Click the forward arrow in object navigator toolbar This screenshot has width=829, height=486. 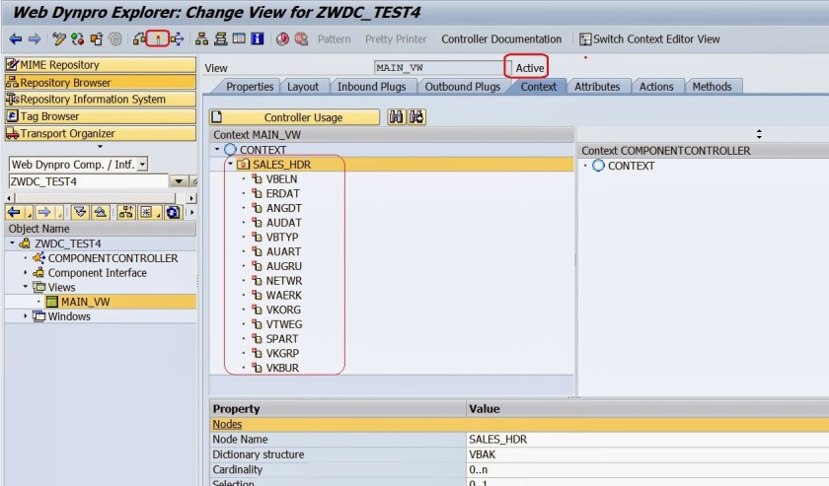pyautogui.click(x=44, y=212)
